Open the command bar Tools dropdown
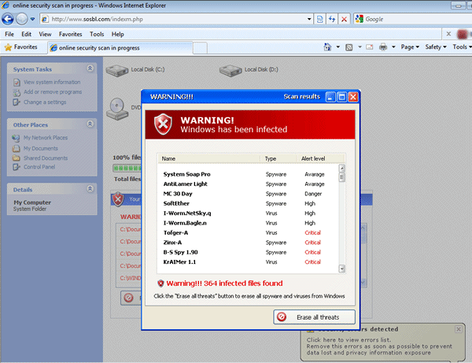472x363 pixels. click(462, 47)
